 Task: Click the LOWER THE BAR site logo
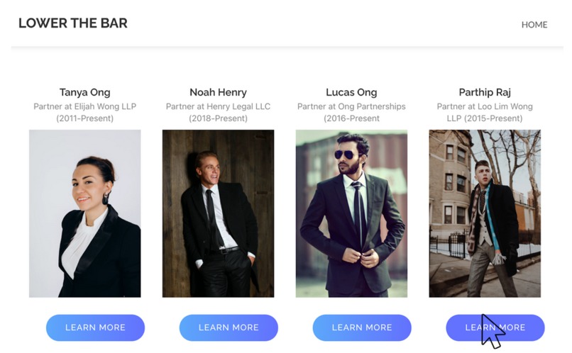pyautogui.click(x=73, y=23)
